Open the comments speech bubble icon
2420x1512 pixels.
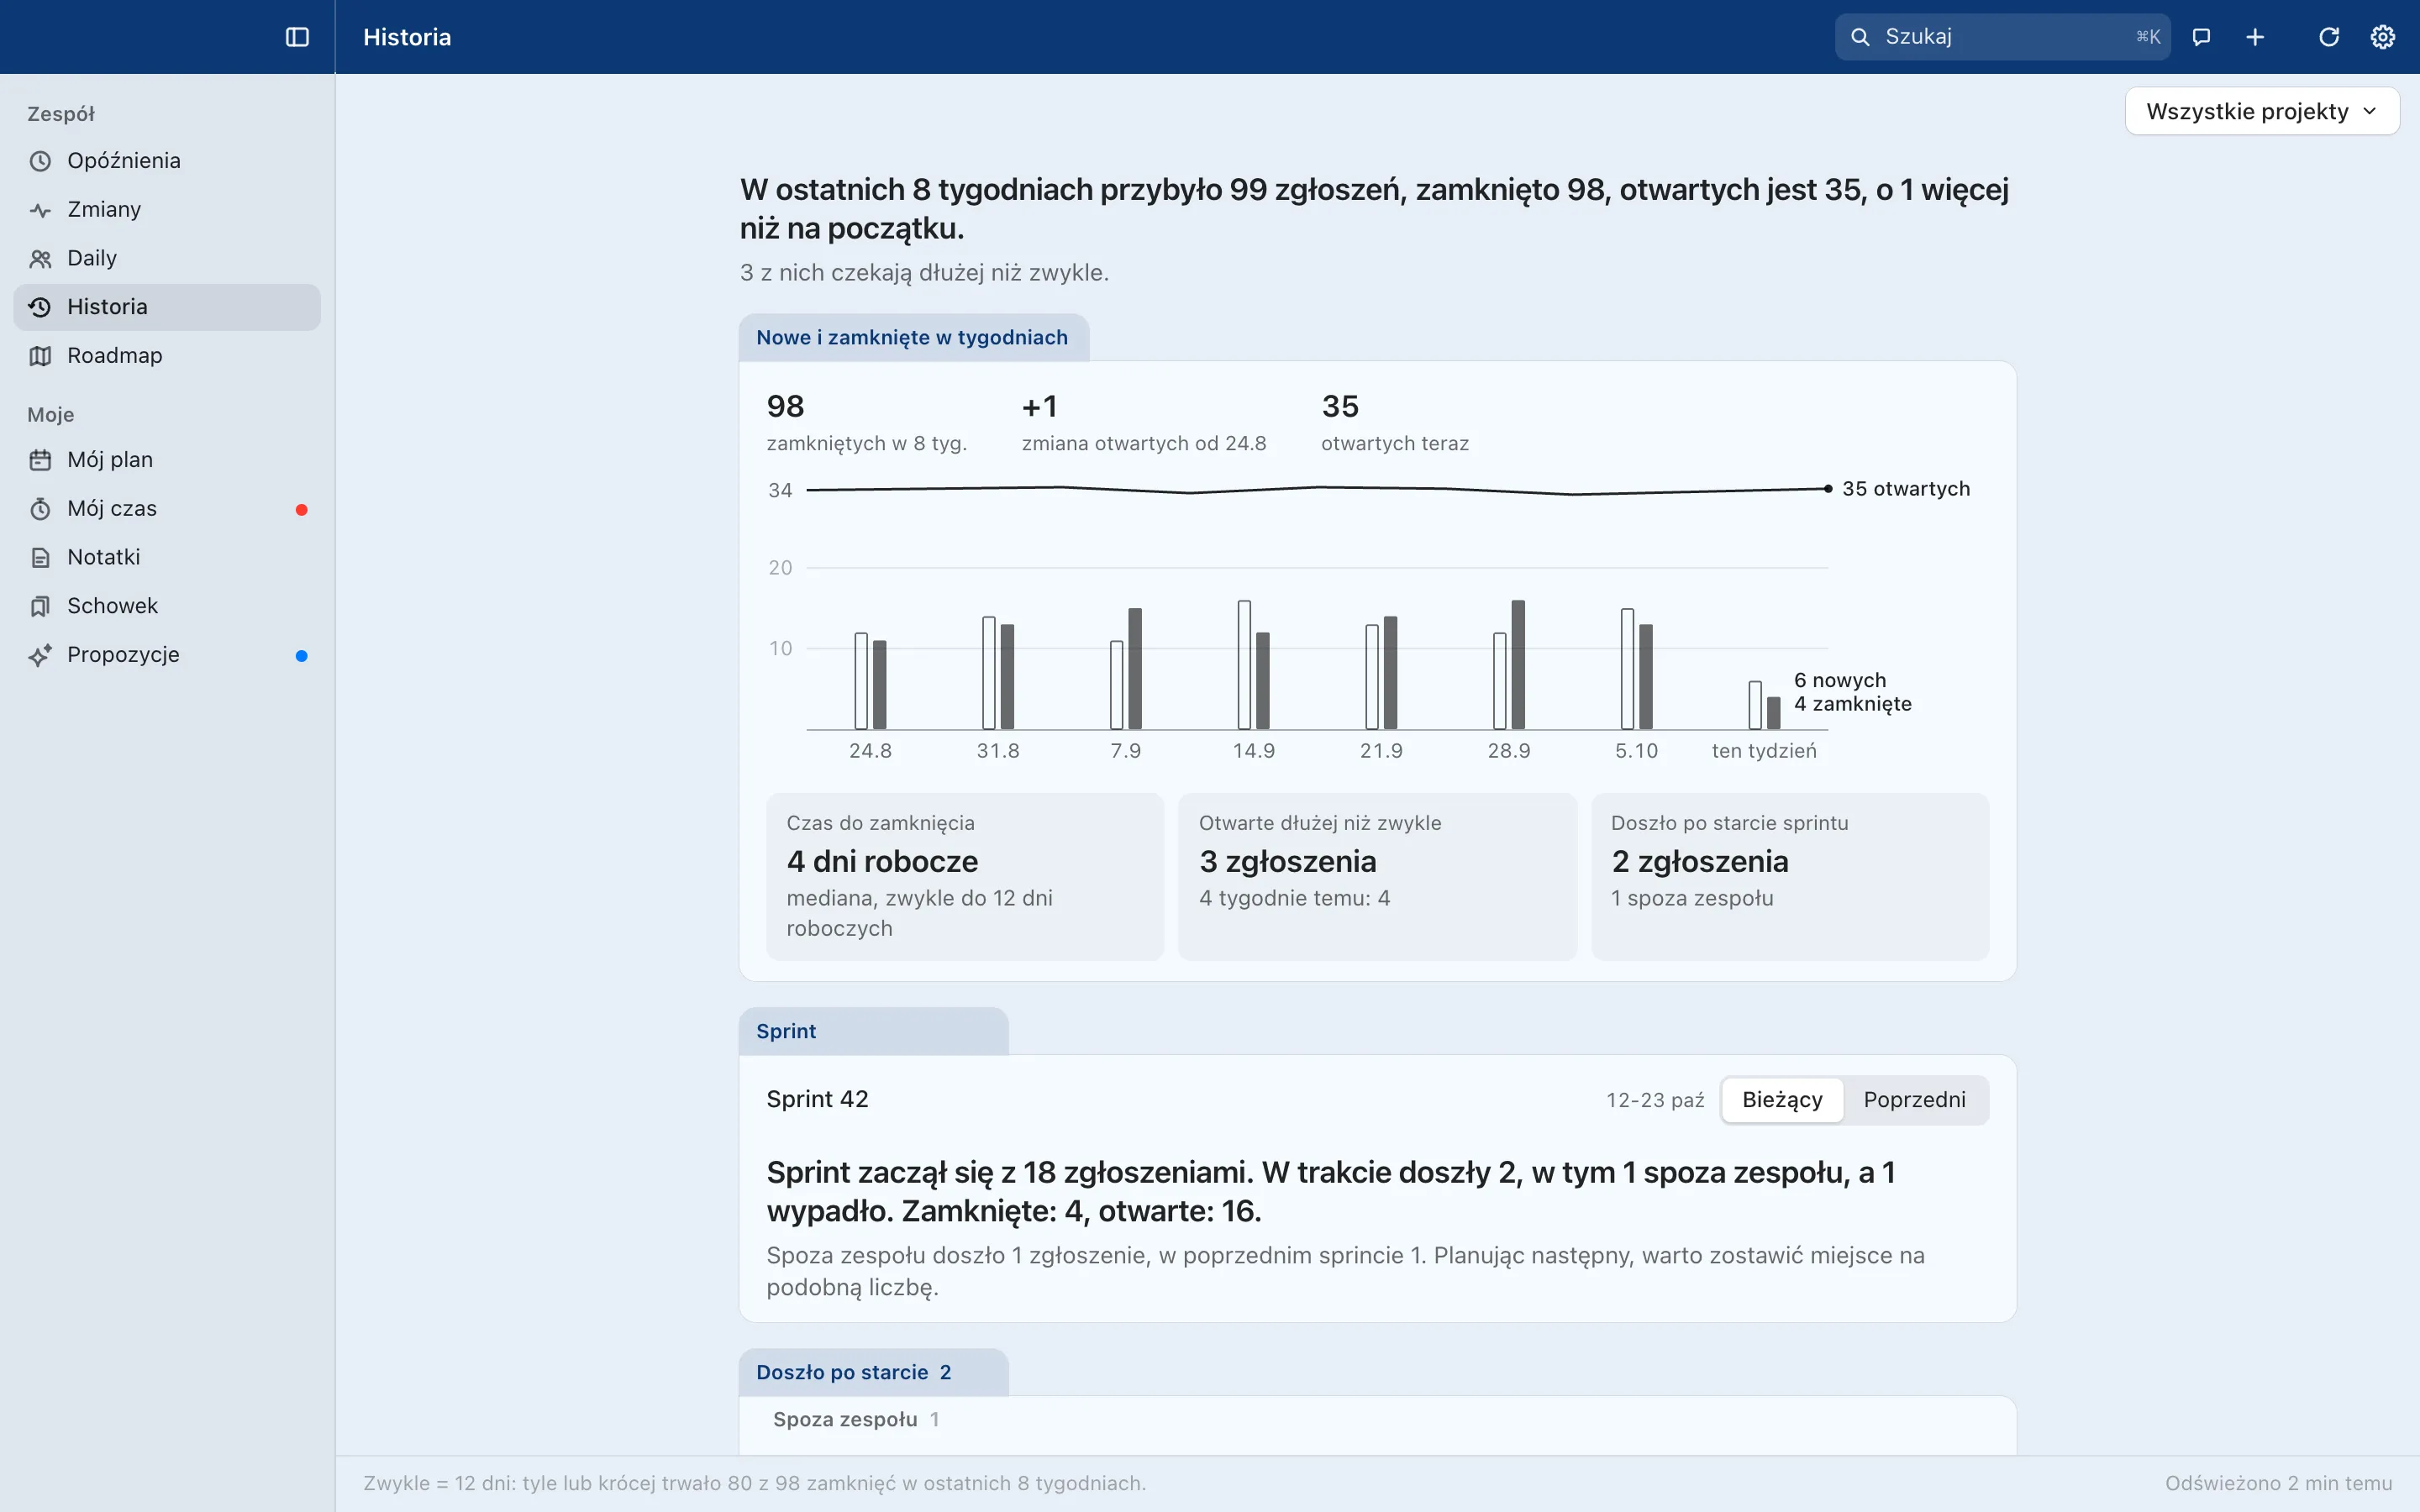pos(2201,37)
